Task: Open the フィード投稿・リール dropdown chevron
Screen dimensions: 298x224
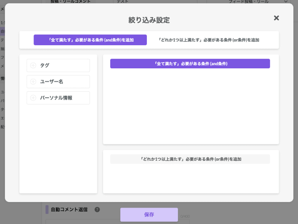Action: pos(286,1)
